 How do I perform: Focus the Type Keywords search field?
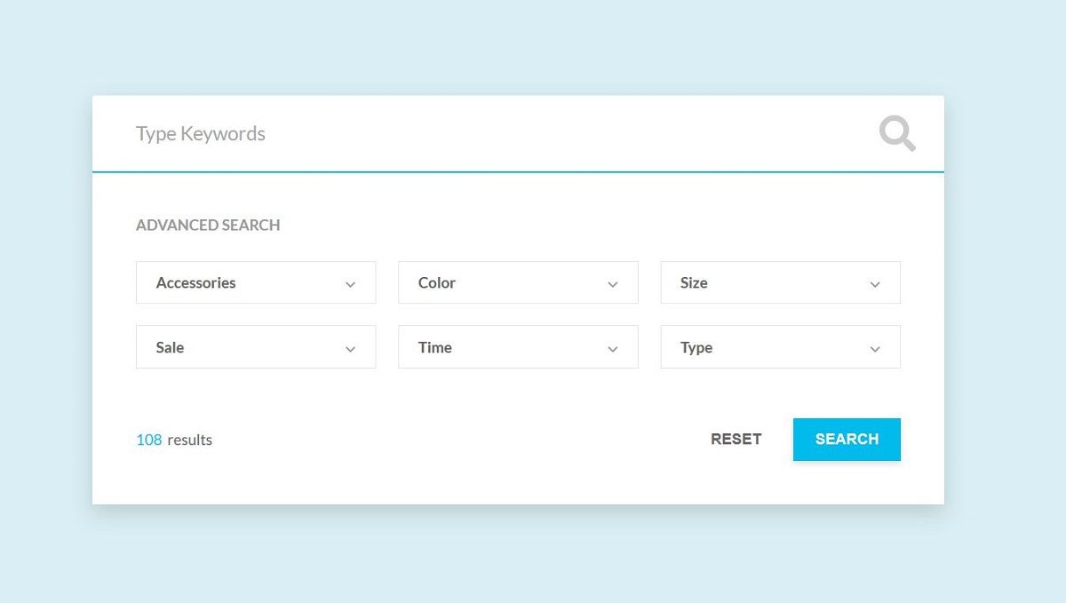[484, 134]
